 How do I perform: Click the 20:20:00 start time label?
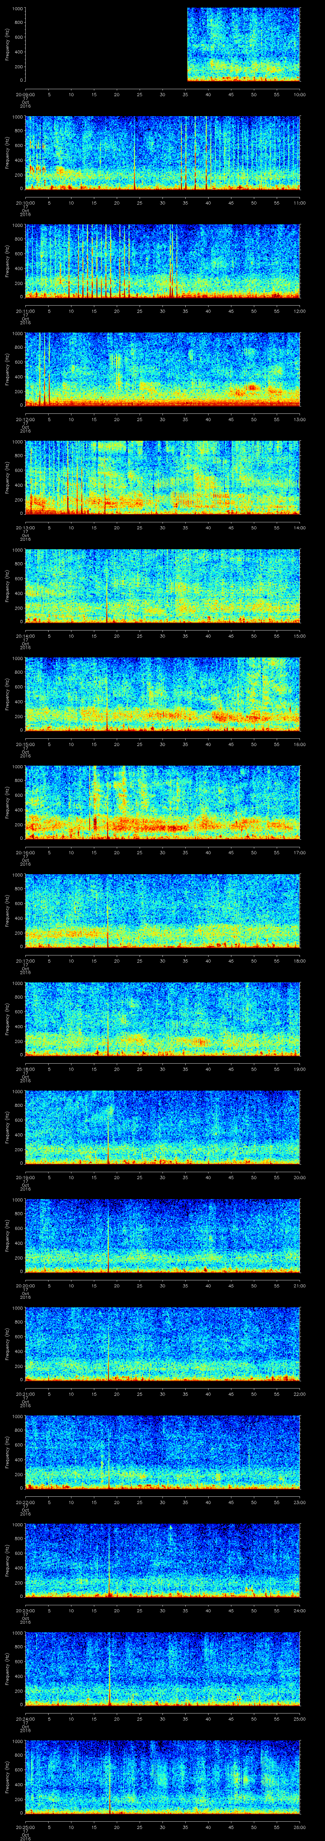(x=25, y=1285)
